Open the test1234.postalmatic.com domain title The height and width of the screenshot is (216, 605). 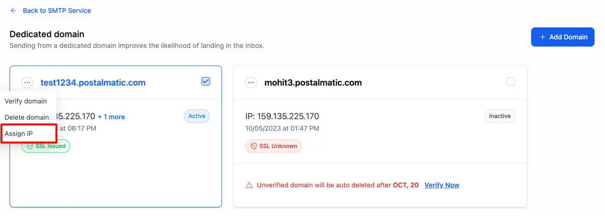pyautogui.click(x=93, y=83)
